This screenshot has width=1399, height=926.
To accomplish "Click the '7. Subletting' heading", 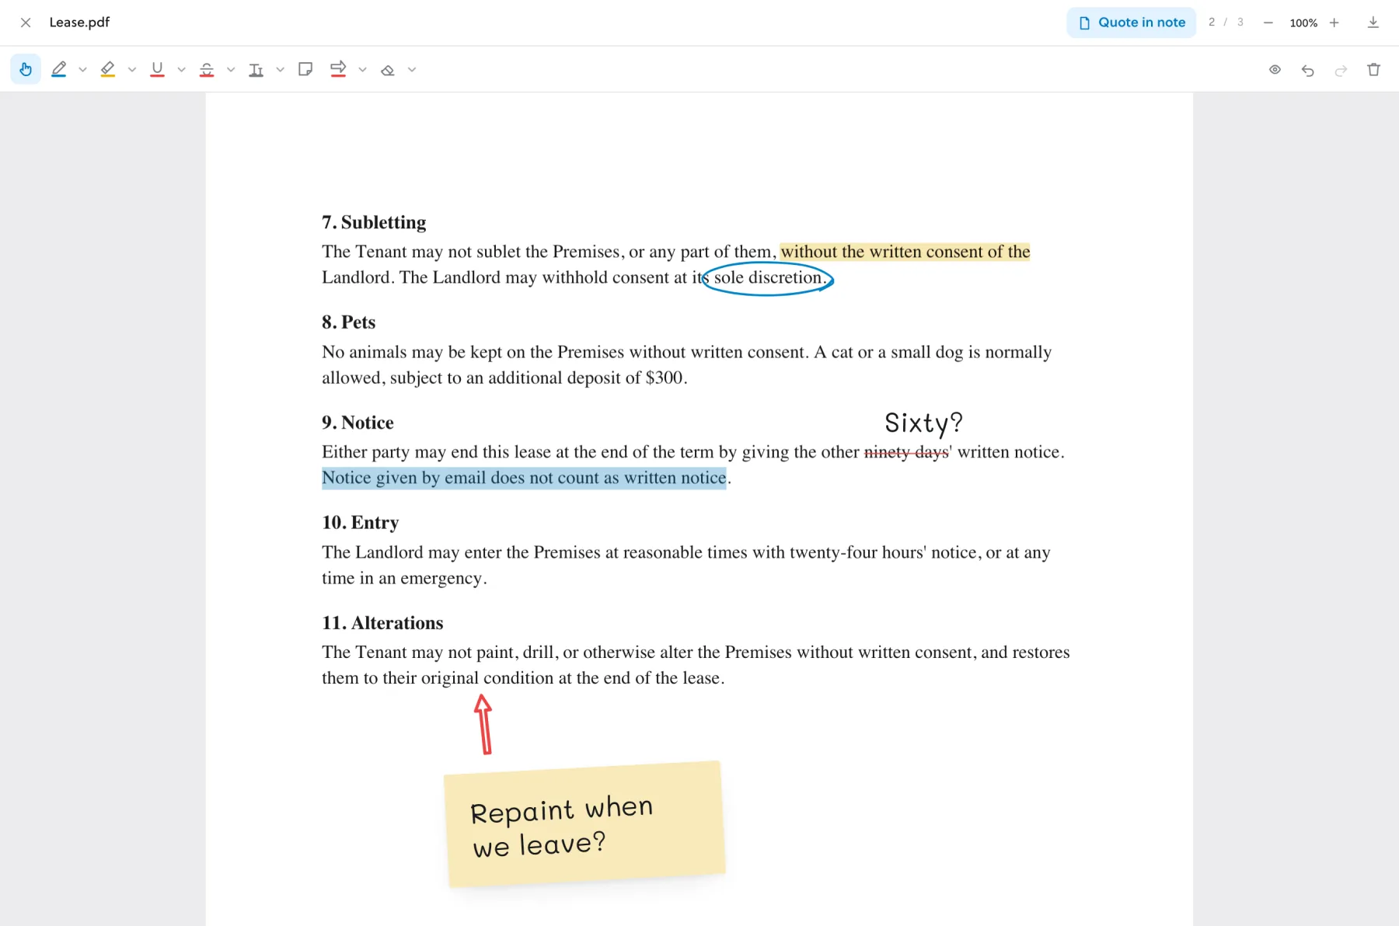I will pyautogui.click(x=374, y=222).
